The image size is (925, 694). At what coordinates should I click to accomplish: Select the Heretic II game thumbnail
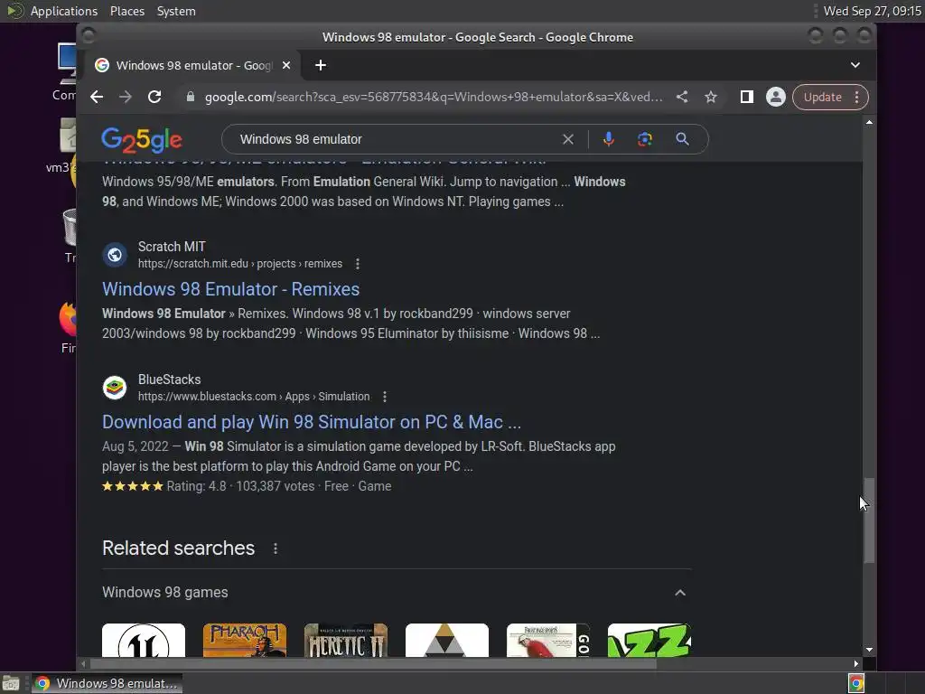click(x=346, y=641)
